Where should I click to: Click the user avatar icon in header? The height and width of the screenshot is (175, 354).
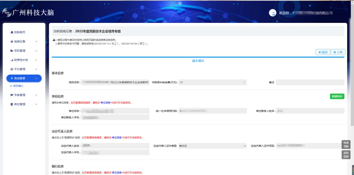pos(272,13)
